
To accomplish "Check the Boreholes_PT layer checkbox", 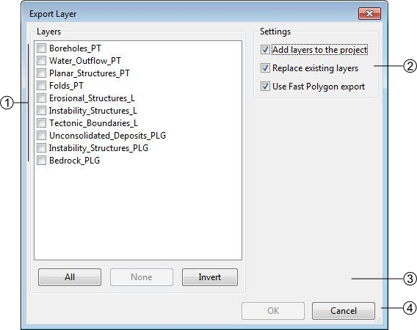I will [x=42, y=48].
